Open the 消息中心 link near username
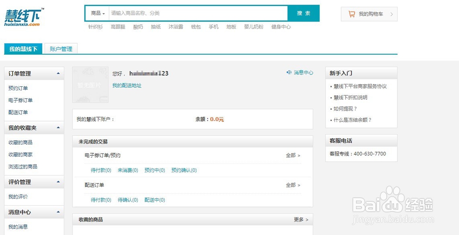This screenshot has height=235, width=459. click(x=303, y=73)
